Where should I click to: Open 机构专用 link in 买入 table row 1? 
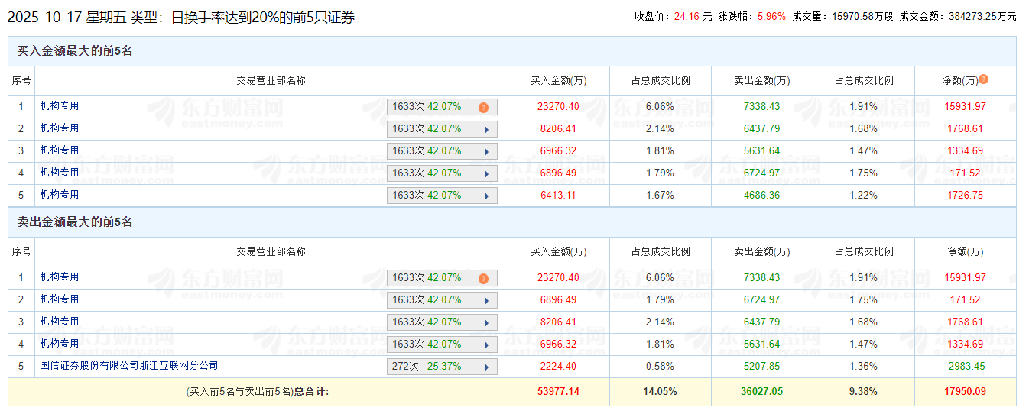tap(60, 106)
